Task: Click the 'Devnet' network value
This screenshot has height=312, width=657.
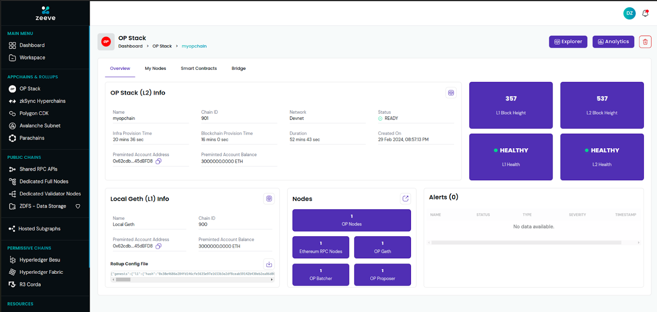Action: point(296,118)
